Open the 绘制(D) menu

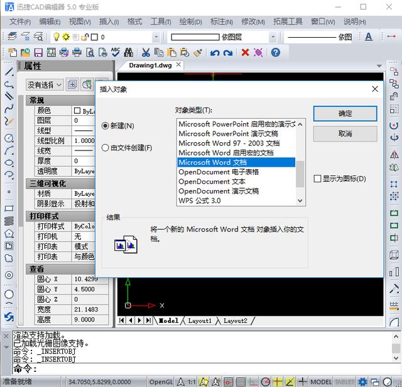coord(190,21)
